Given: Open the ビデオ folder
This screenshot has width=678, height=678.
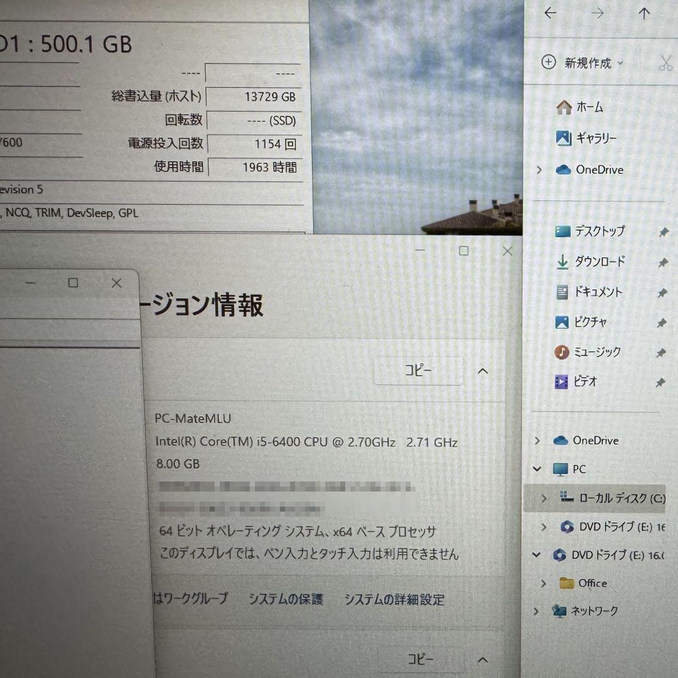Looking at the screenshot, I should pos(576,382).
